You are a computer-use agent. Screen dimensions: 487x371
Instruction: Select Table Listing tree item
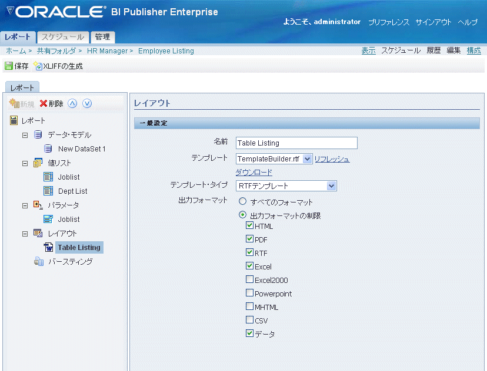(79, 247)
